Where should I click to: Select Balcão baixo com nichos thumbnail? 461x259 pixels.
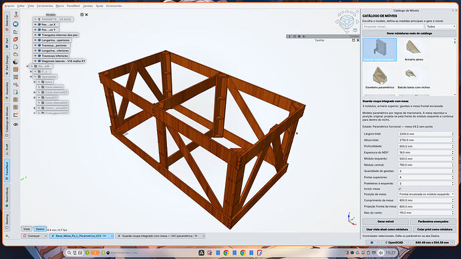pos(414,78)
